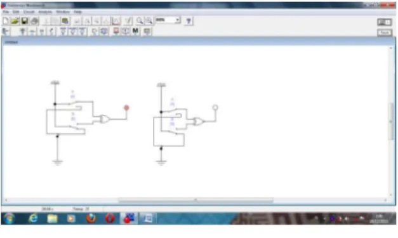
Task: Open Windows Media Player from taskbar
Action: (x=71, y=218)
